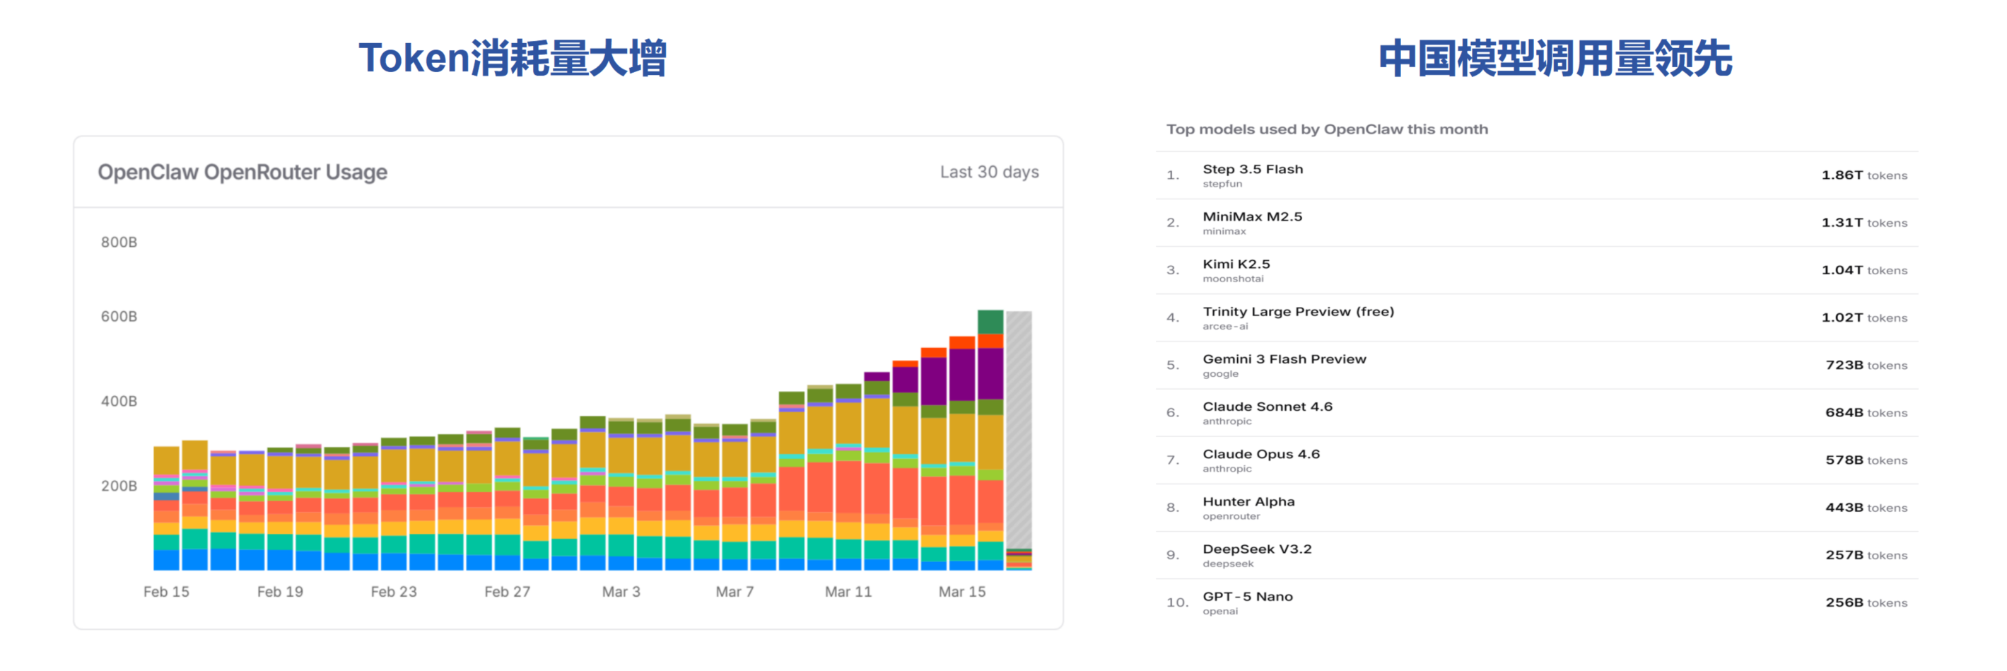Select the "Mar 11" date label

click(x=848, y=592)
